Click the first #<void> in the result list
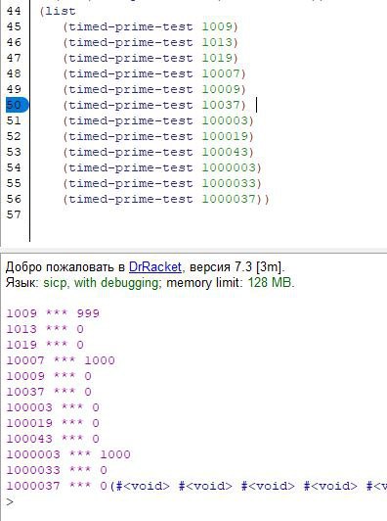387x521 pixels. coord(143,486)
